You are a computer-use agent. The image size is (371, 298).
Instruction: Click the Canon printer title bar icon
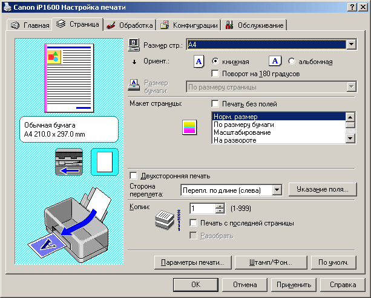click(7, 7)
